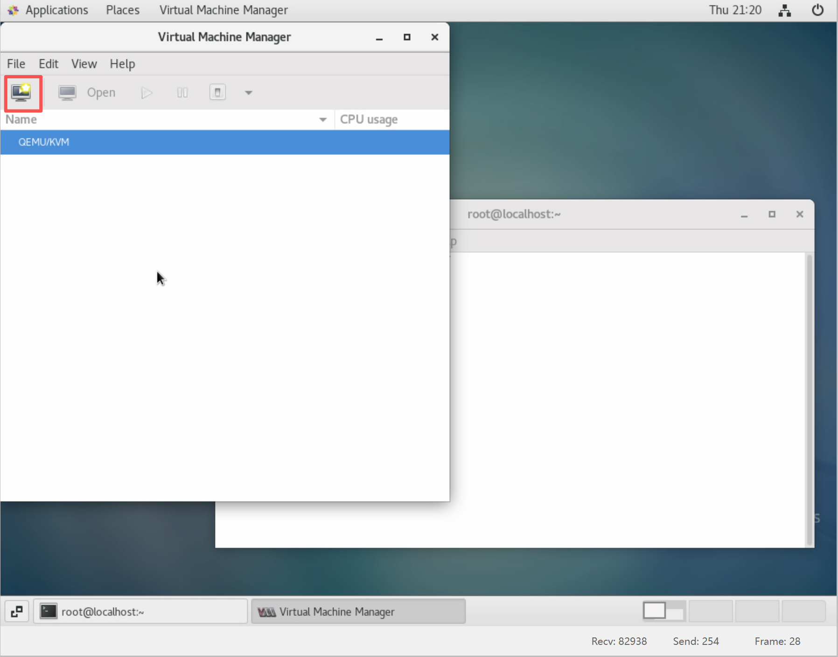
Task: Open the View menu
Action: [84, 64]
